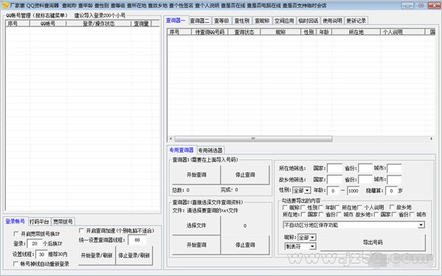Check 城市 checkbox at end of 故乡地 row
This screenshot has height=276, width=442.
412,215
